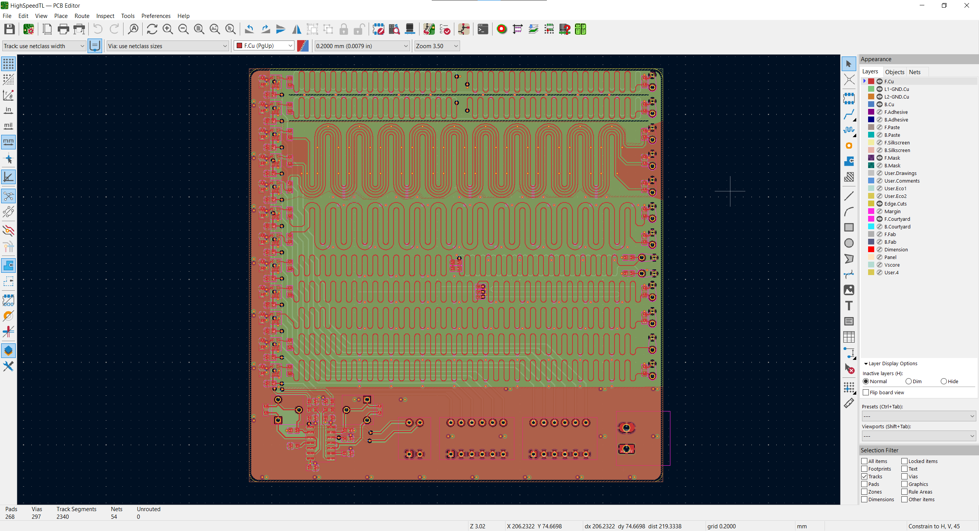Open the Inspect menu
The width and height of the screenshot is (979, 531).
[105, 16]
